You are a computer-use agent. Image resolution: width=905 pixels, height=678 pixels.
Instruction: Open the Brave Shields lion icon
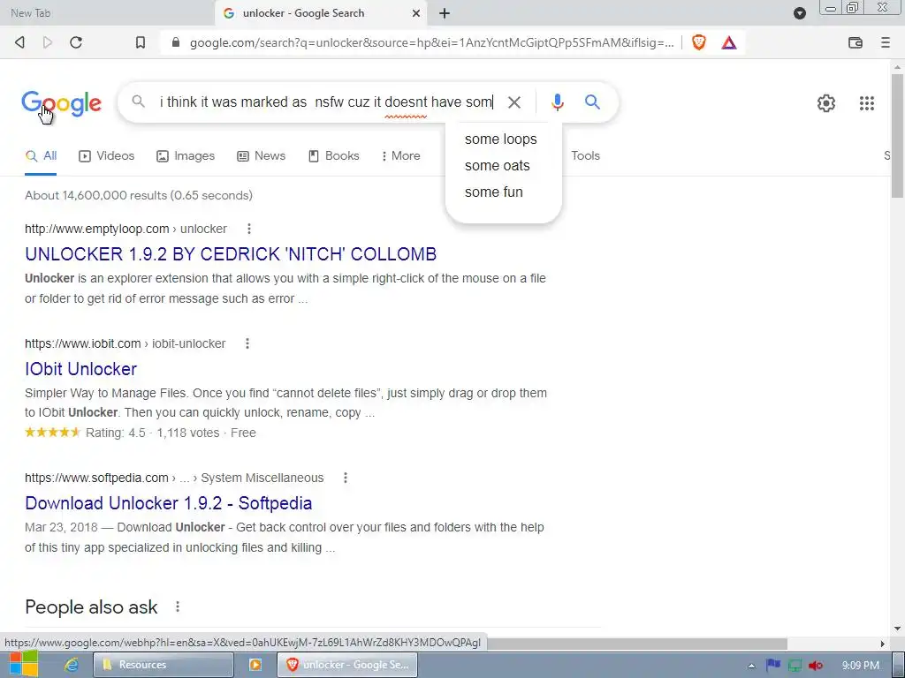click(699, 42)
